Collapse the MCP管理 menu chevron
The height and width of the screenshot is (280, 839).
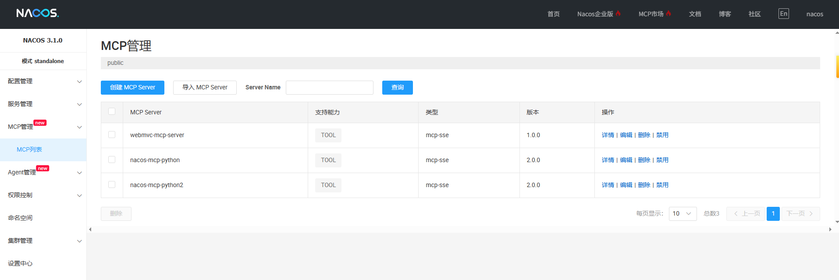(79, 127)
